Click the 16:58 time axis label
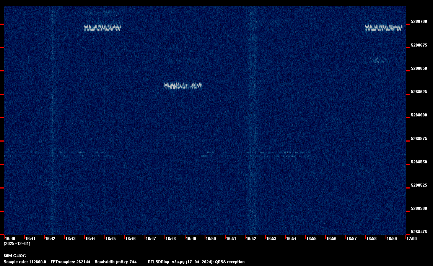The image size is (433, 266). coord(372,239)
